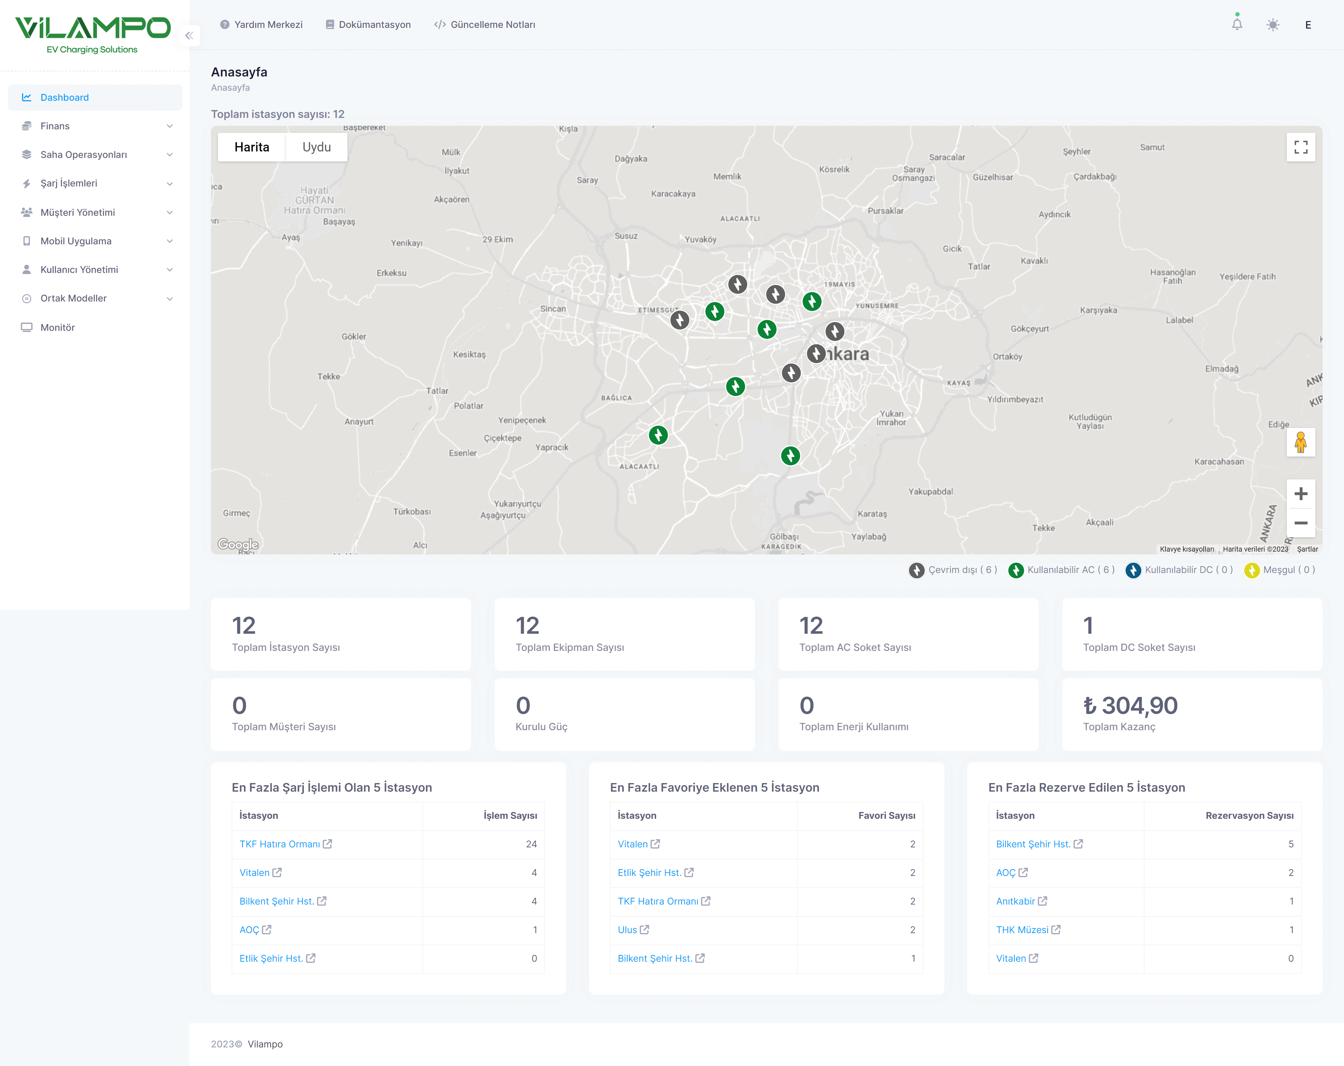This screenshot has width=1344, height=1066.
Task: Open AOÇ link in reservation table
Action: tap(1005, 873)
